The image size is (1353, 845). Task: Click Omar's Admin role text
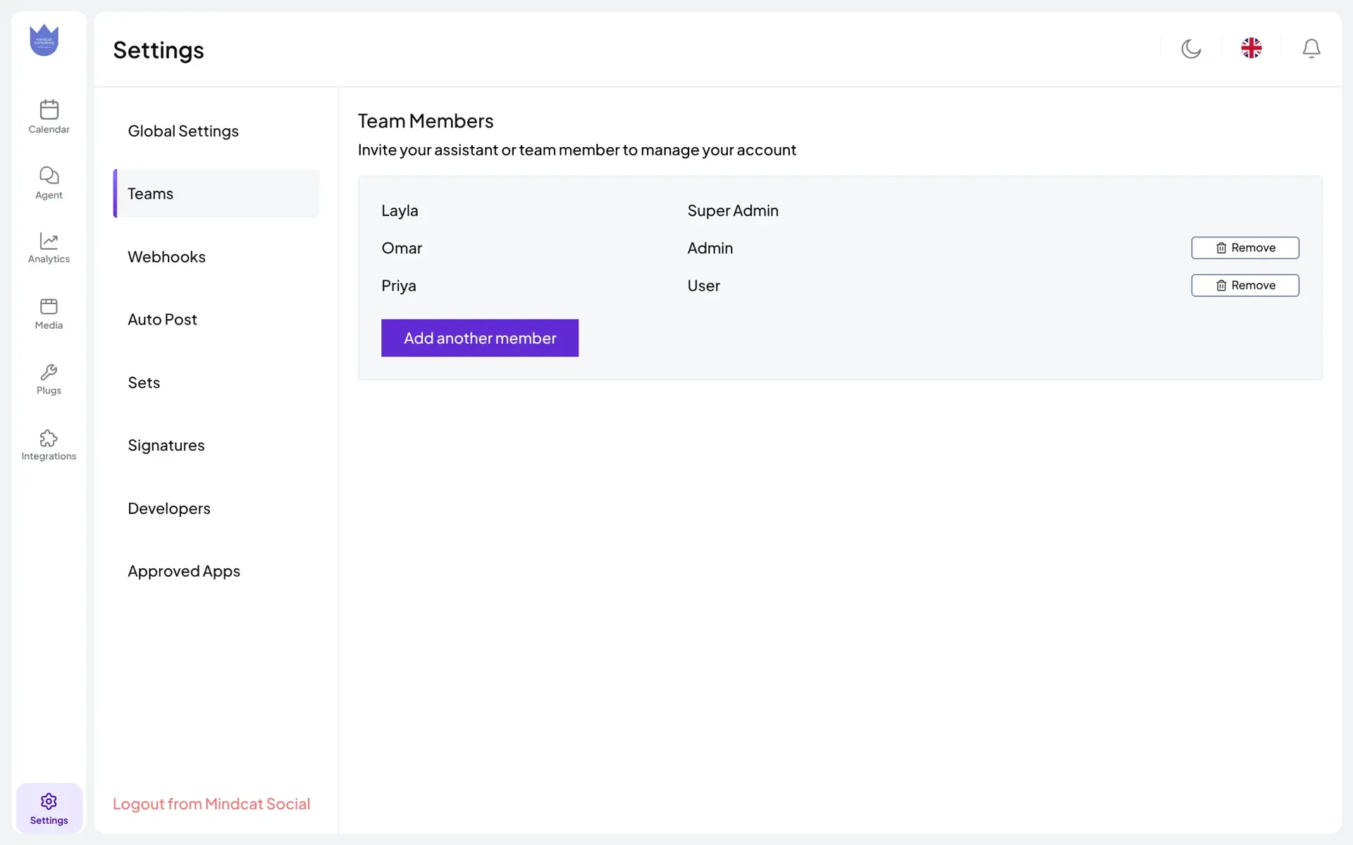710,248
